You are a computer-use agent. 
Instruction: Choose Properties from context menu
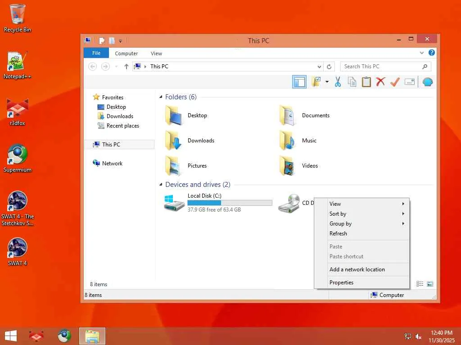click(362, 283)
